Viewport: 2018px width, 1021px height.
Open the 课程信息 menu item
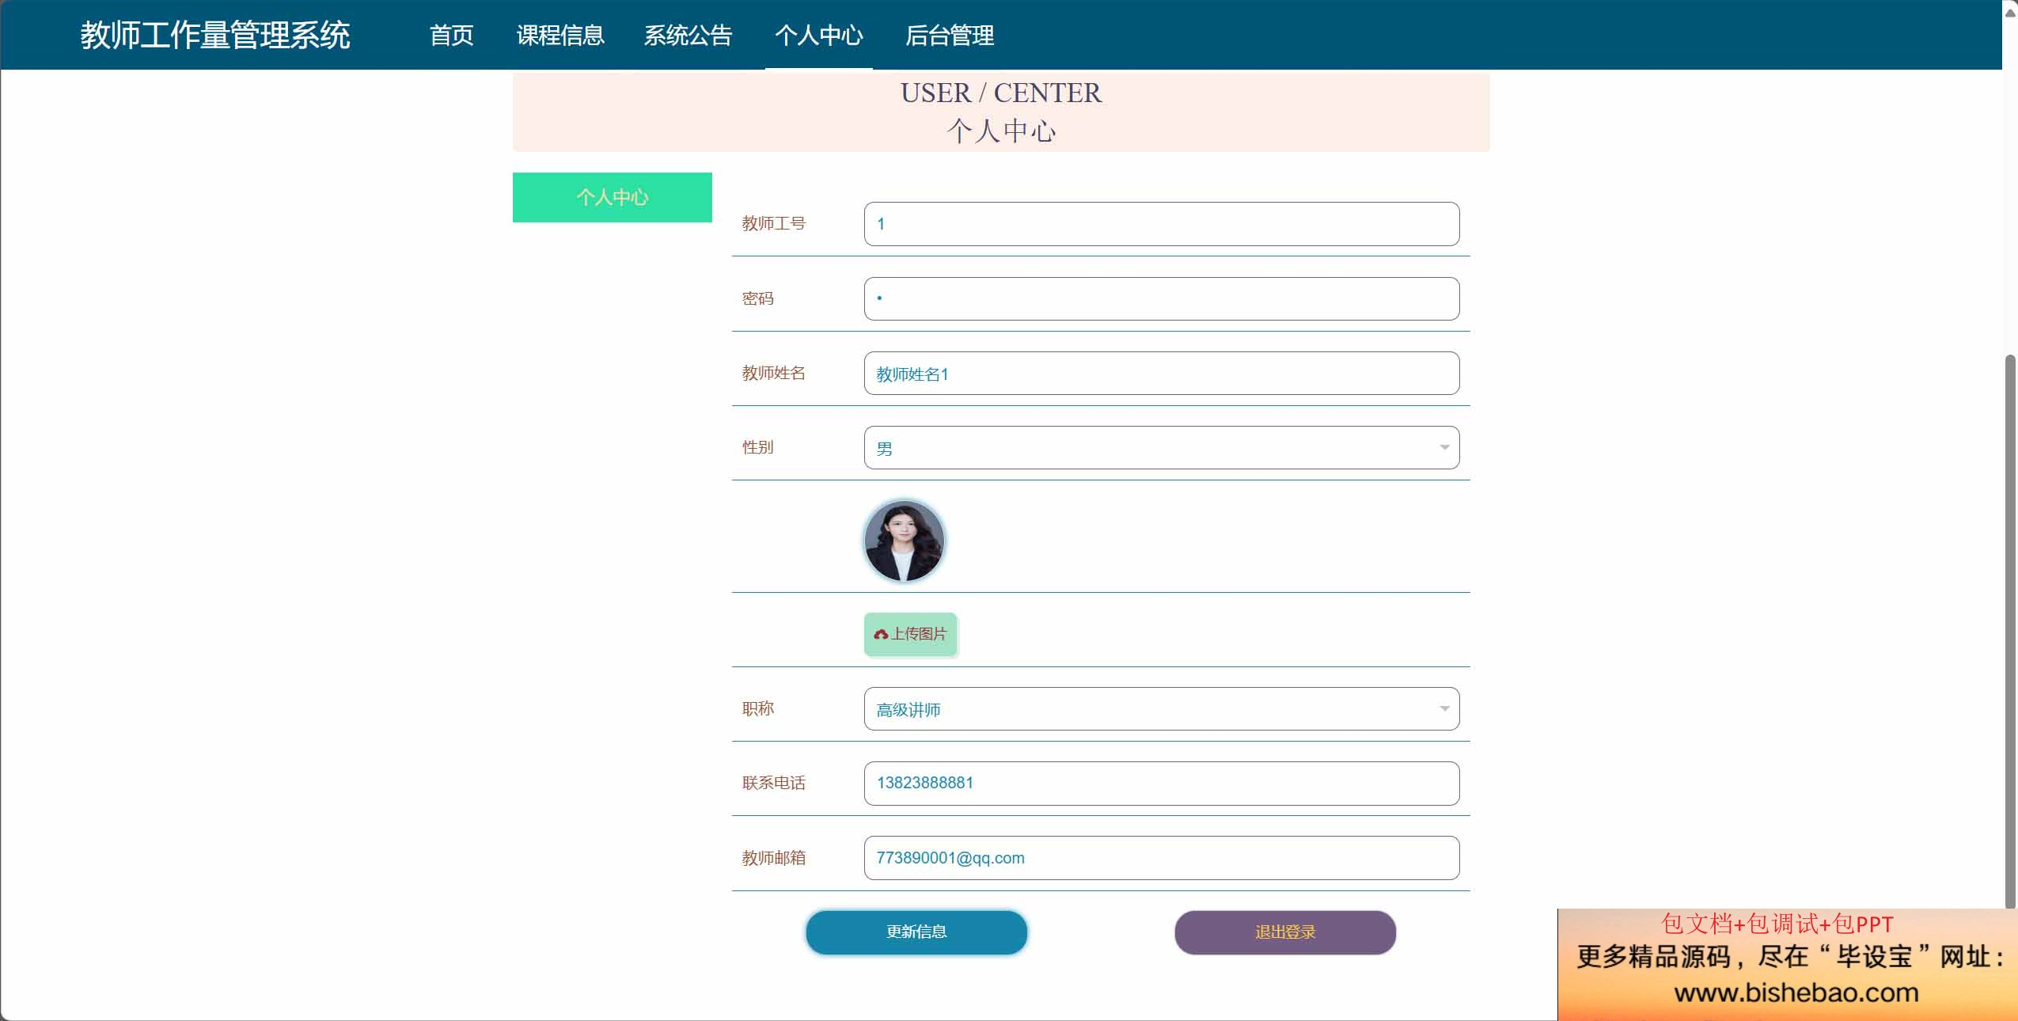(x=560, y=35)
